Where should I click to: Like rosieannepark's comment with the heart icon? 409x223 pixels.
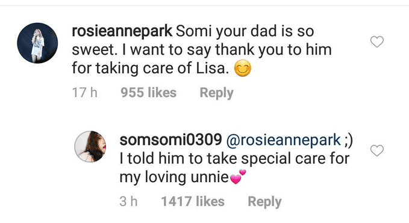tap(377, 41)
